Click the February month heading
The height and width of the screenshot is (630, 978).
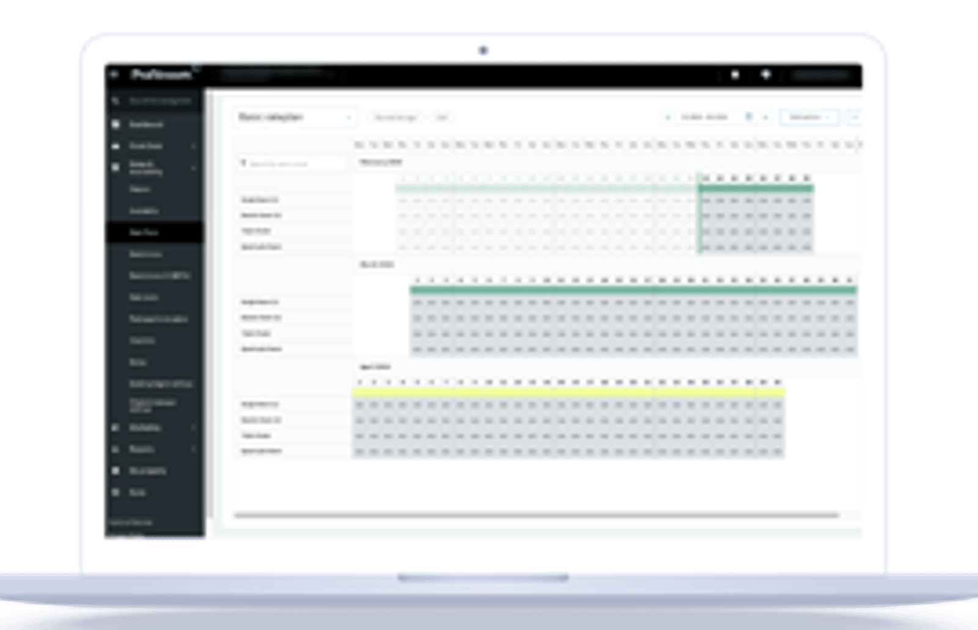tap(380, 162)
